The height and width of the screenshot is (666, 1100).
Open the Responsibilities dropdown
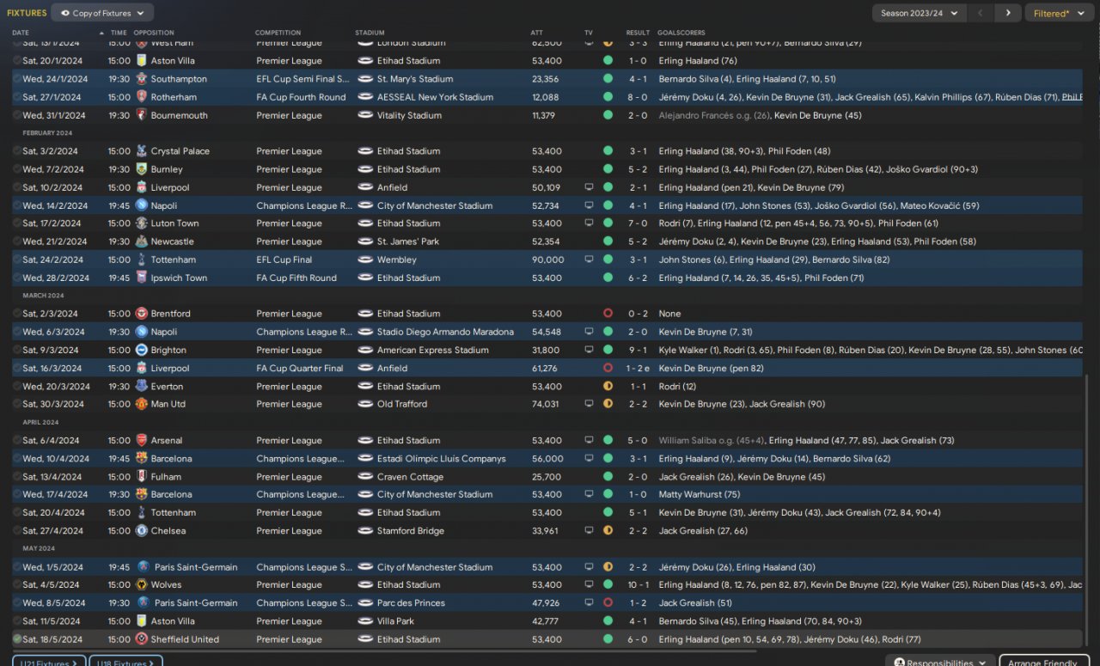(940, 663)
